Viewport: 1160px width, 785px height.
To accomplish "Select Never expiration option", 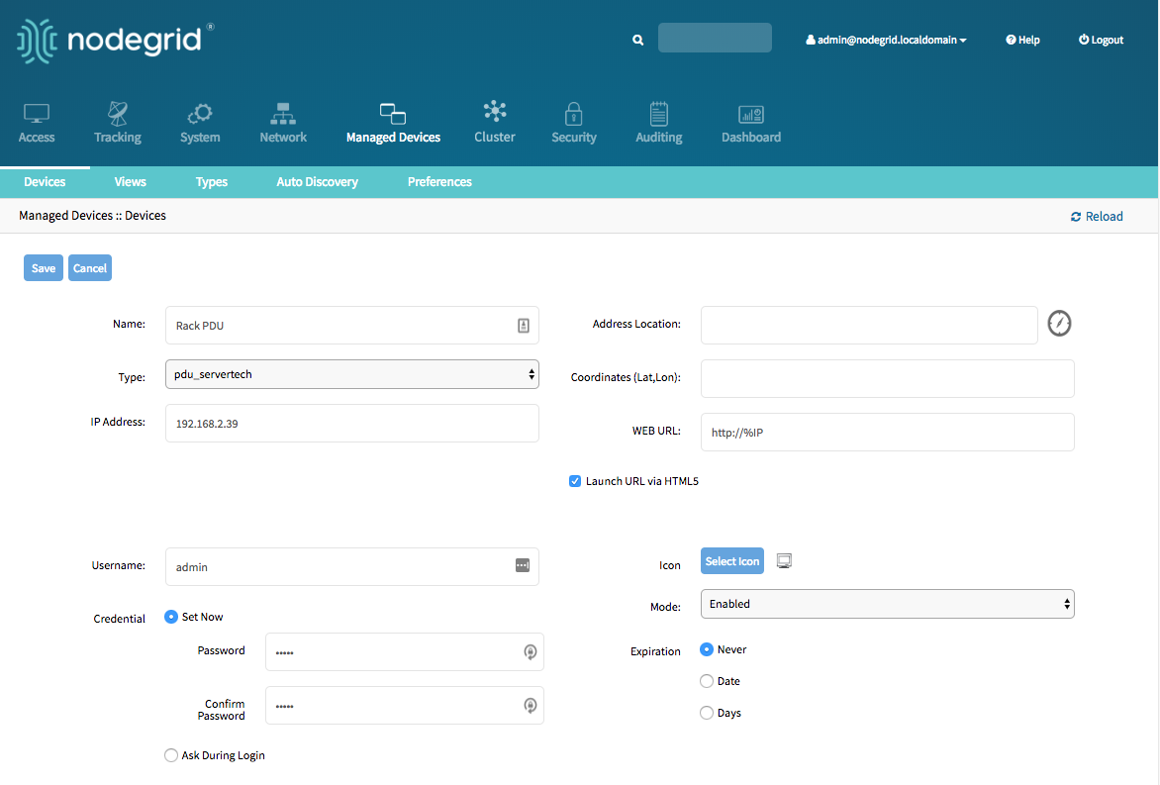I will pyautogui.click(x=707, y=648).
